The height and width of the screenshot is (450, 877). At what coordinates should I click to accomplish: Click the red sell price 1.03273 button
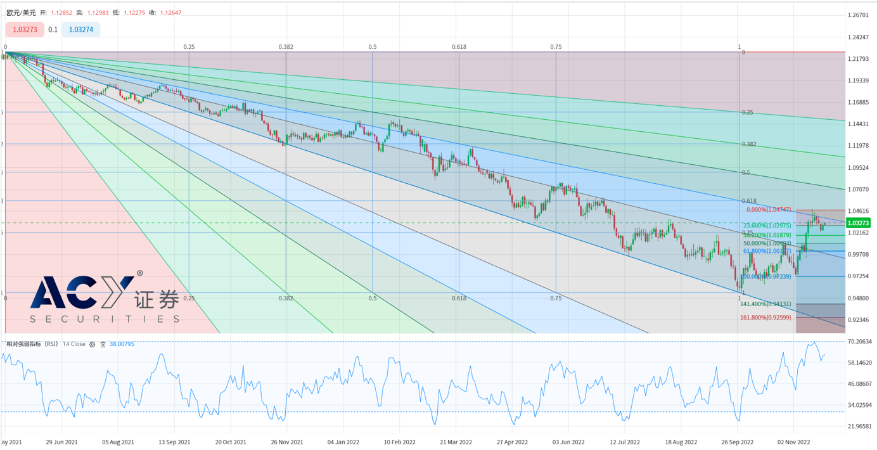(x=25, y=29)
